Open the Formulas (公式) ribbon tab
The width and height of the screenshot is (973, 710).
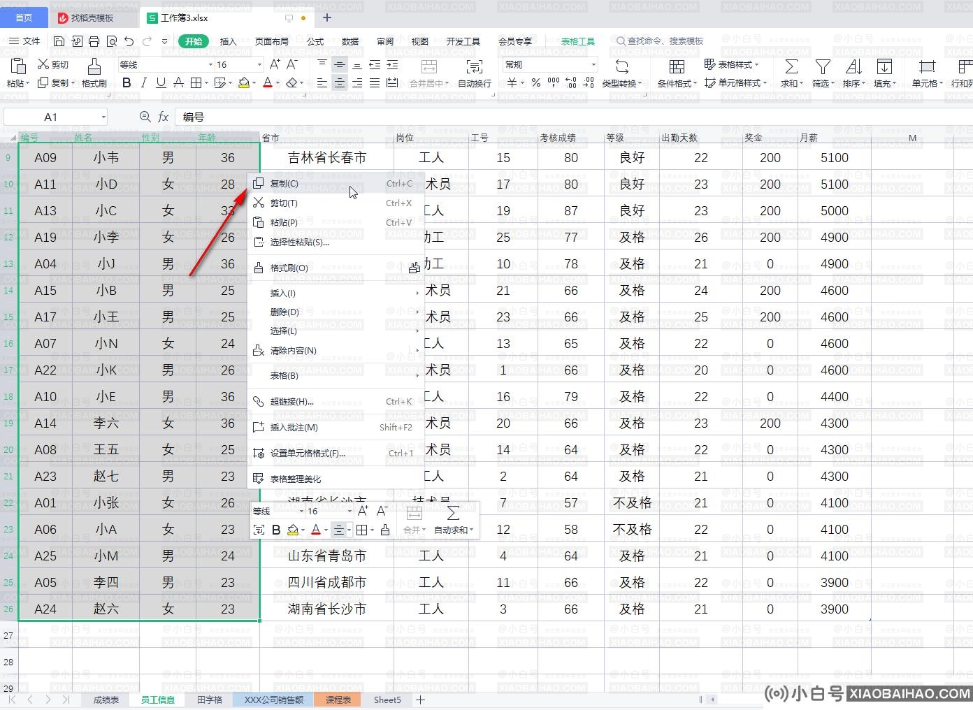coord(315,41)
